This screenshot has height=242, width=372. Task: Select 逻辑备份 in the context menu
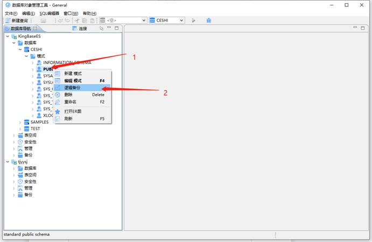(x=82, y=88)
